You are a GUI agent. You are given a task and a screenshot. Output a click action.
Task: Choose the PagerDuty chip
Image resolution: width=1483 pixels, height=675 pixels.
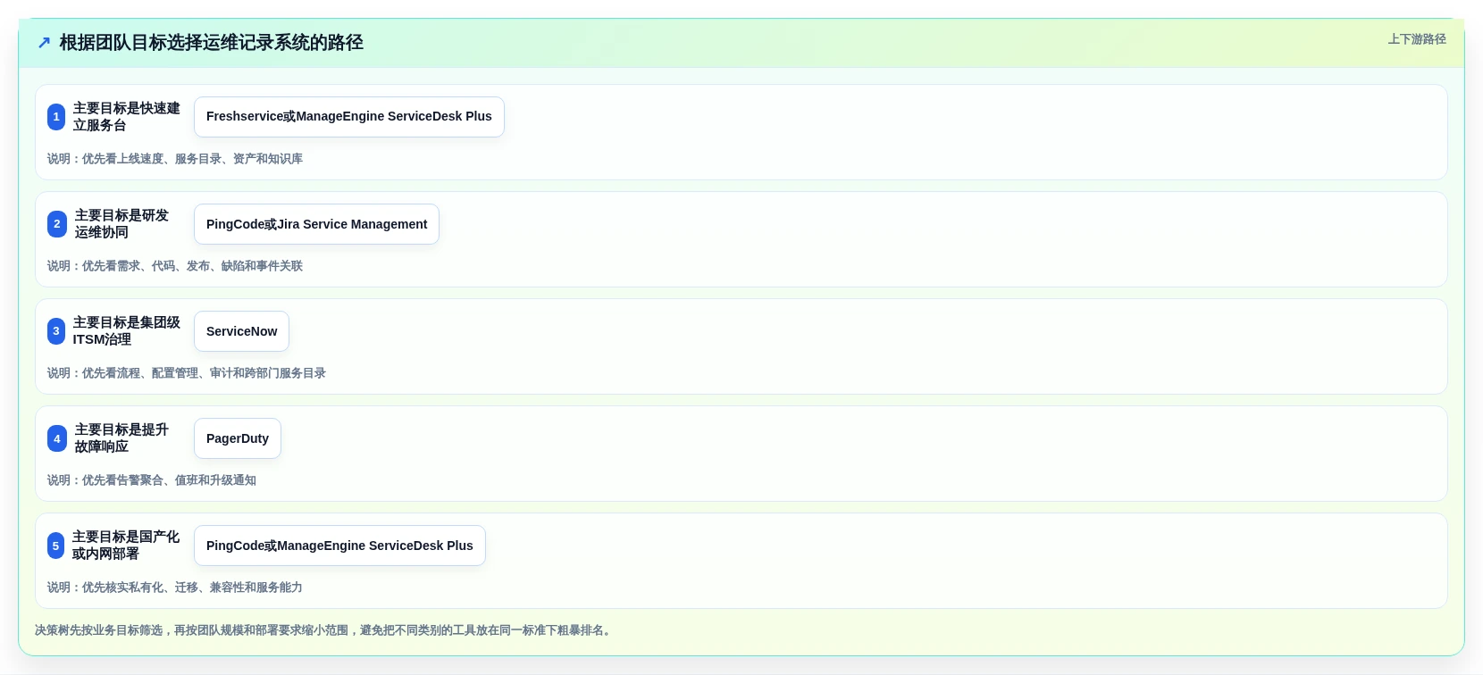238,438
